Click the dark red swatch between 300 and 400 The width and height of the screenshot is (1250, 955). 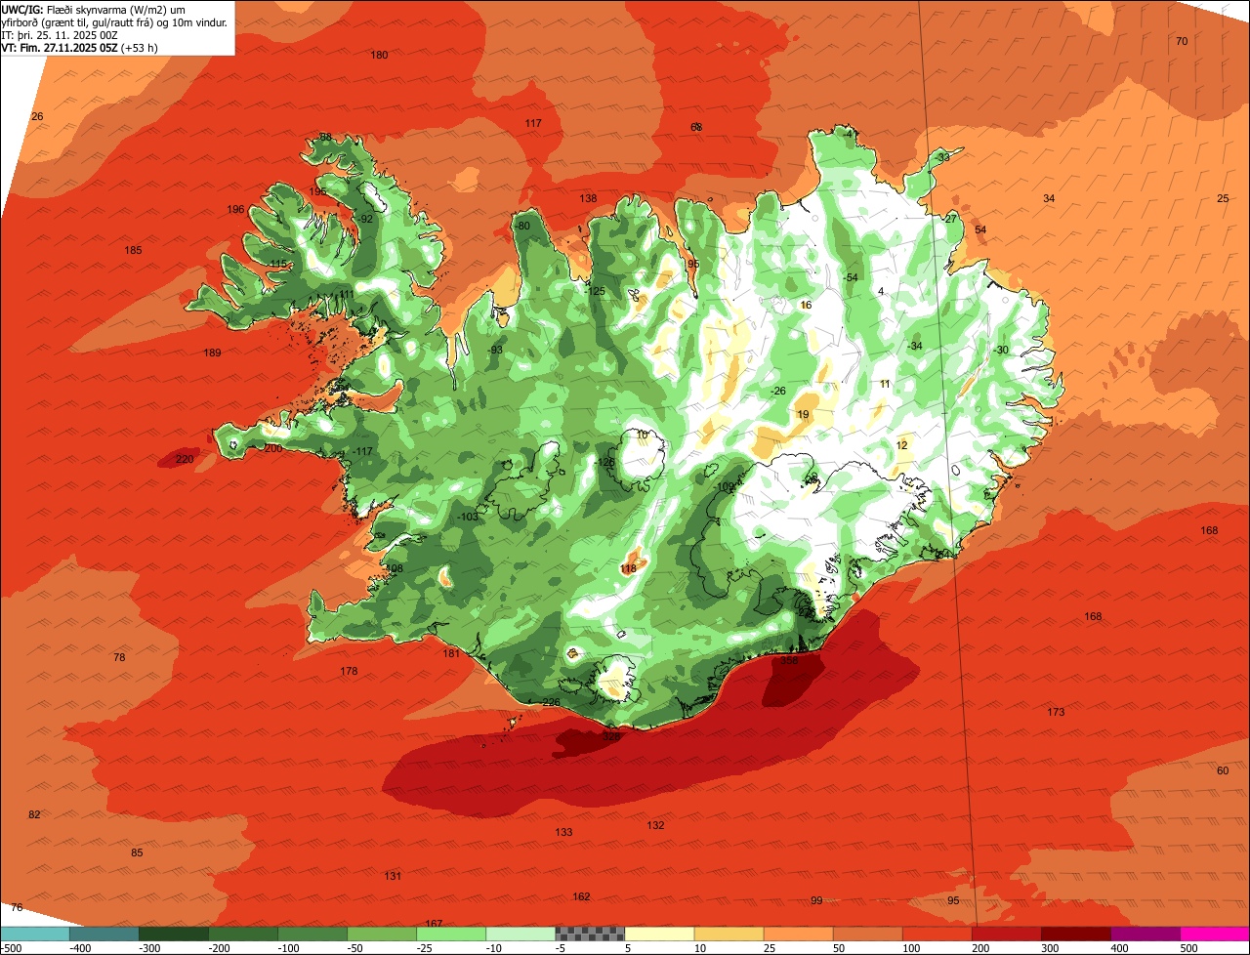coord(1075,934)
